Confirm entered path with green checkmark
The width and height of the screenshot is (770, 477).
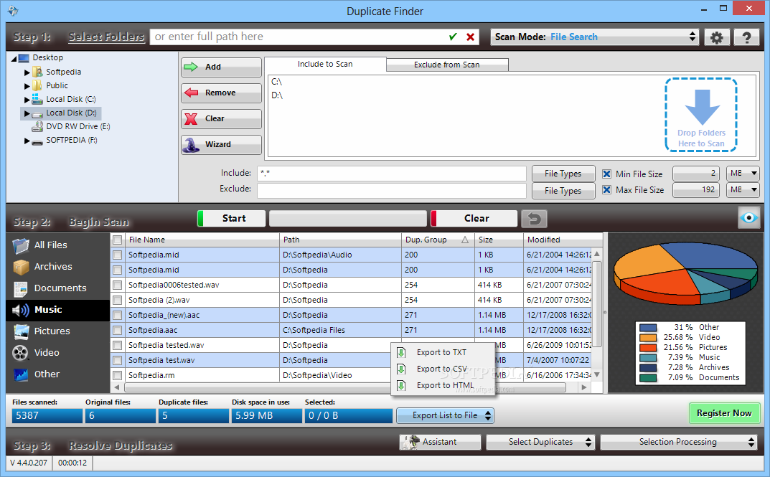coord(454,37)
